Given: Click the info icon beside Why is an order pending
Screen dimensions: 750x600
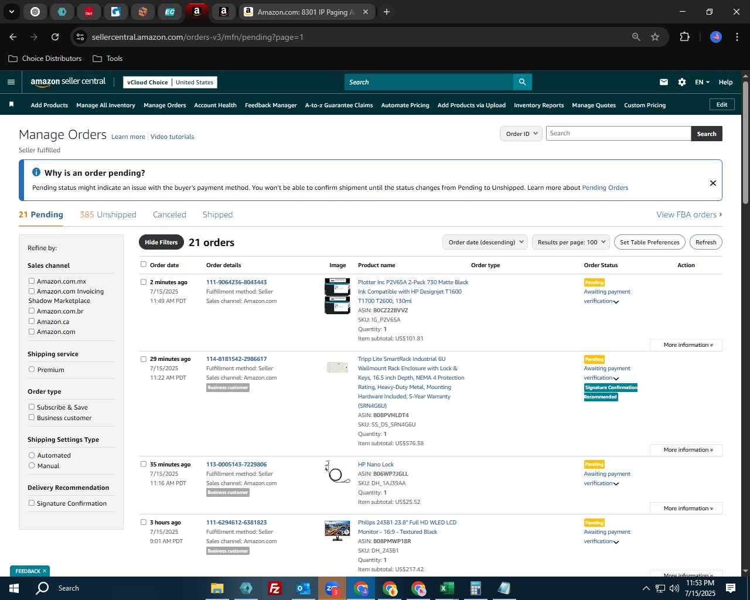Looking at the screenshot, I should pos(36,172).
